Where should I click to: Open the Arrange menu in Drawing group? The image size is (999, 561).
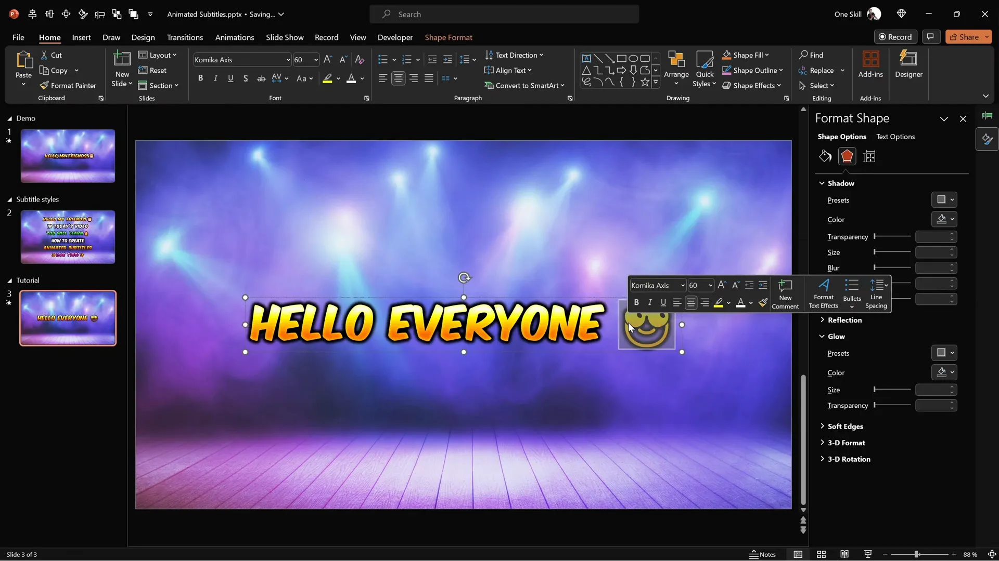click(676, 69)
